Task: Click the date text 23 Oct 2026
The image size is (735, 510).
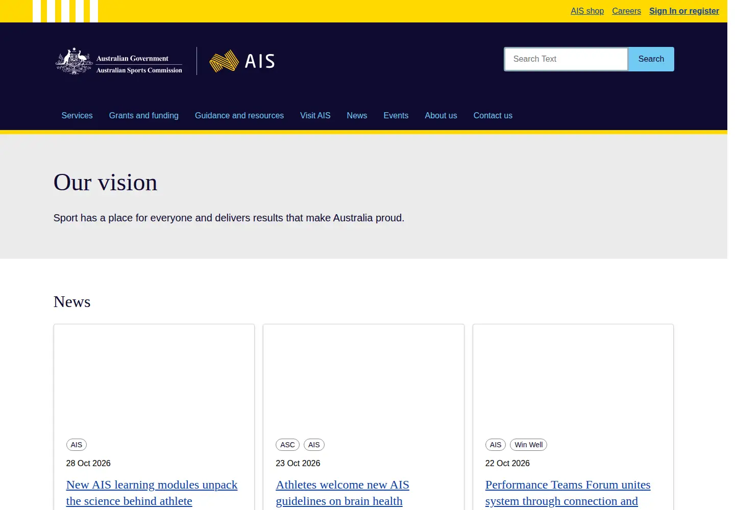Action: click(298, 463)
